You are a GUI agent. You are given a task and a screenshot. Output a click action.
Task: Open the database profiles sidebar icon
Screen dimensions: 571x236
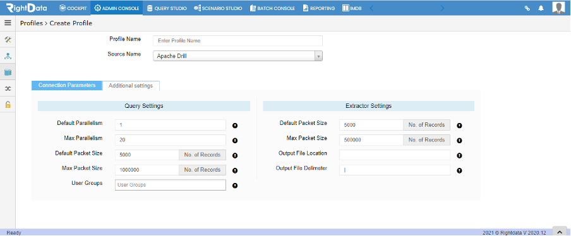8,73
